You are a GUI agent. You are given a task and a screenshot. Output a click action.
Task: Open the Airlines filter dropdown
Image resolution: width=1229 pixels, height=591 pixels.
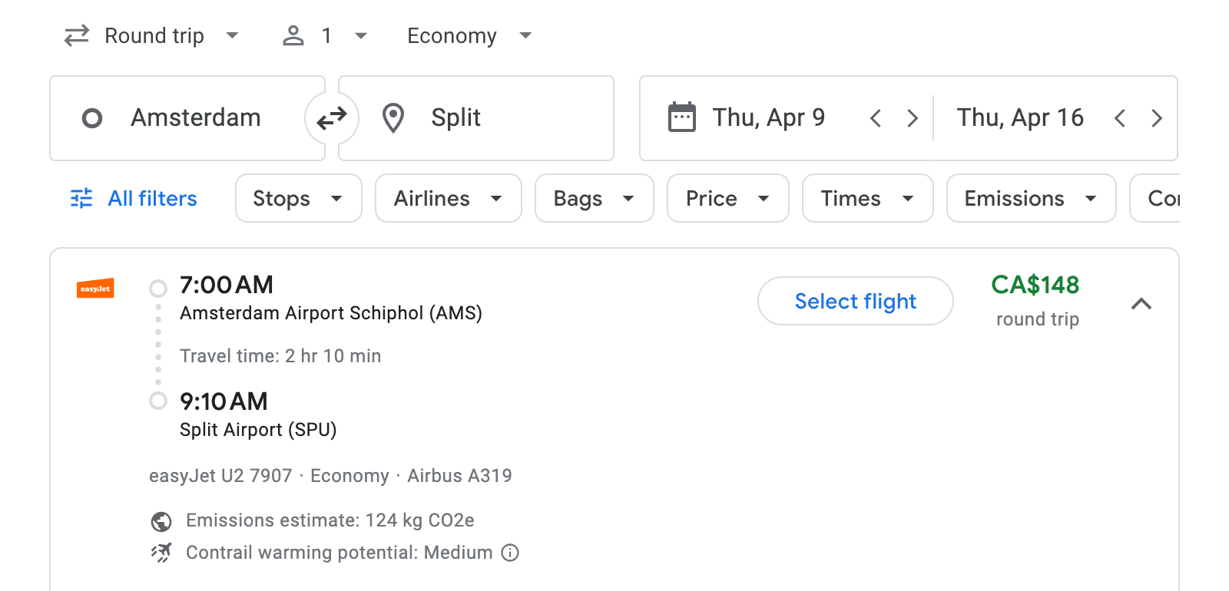click(448, 198)
